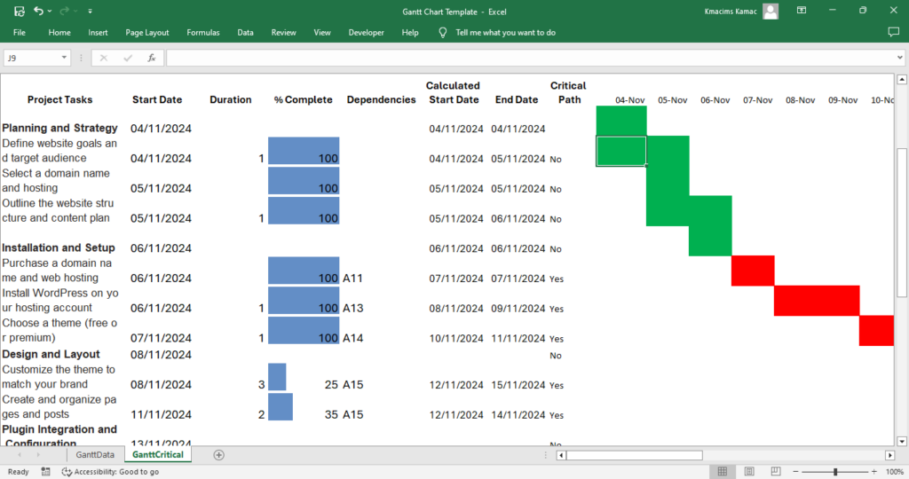Open the Comments pane icon
This screenshot has width=909, height=479.
coord(893,33)
